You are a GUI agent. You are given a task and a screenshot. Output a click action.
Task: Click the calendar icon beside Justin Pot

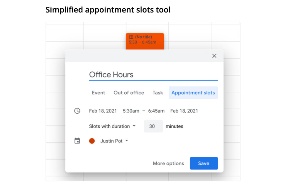[77, 141]
